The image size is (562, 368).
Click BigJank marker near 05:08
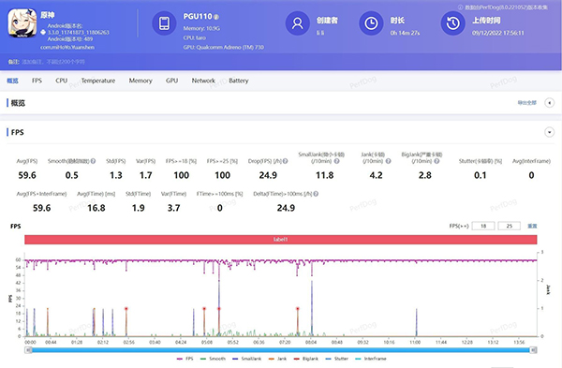click(x=204, y=308)
